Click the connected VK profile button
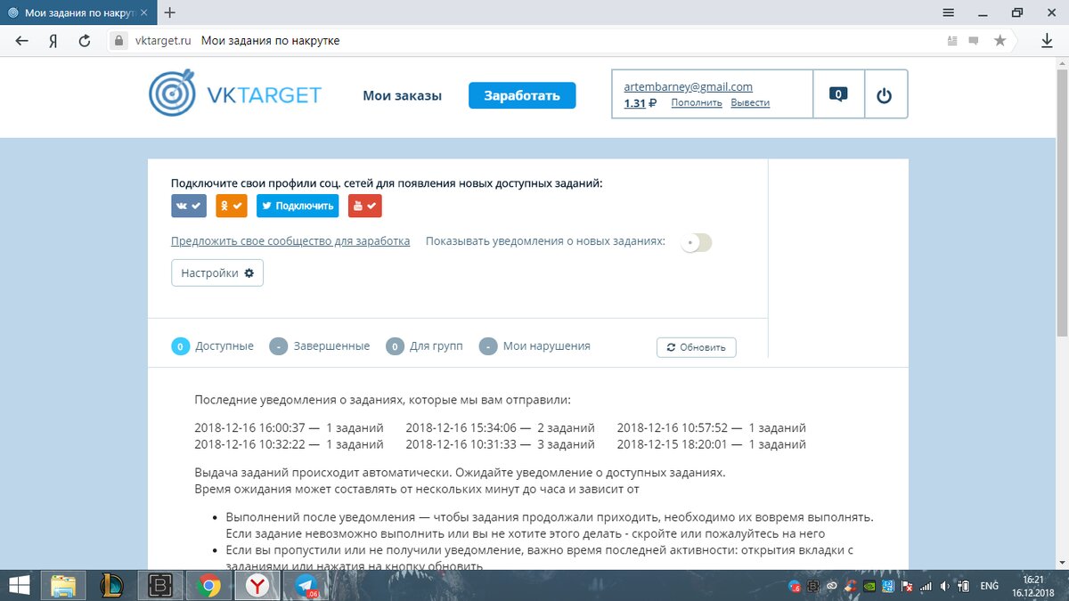 [189, 206]
